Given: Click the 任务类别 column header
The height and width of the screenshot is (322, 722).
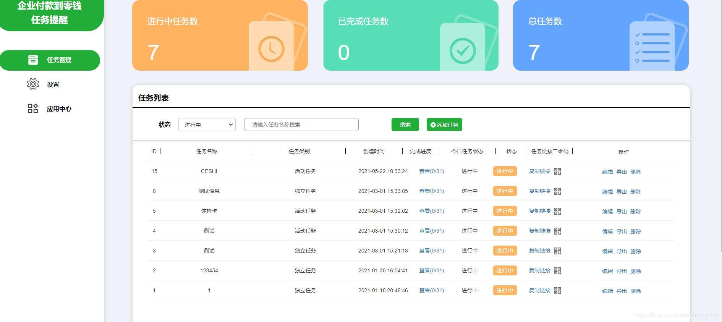Looking at the screenshot, I should coord(299,151).
